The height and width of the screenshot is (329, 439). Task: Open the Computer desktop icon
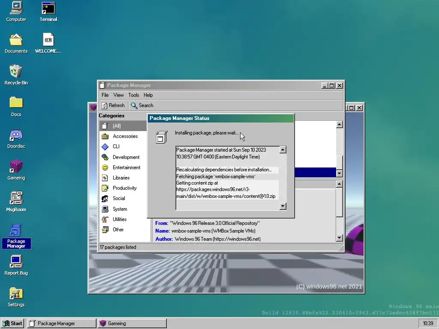point(16,12)
